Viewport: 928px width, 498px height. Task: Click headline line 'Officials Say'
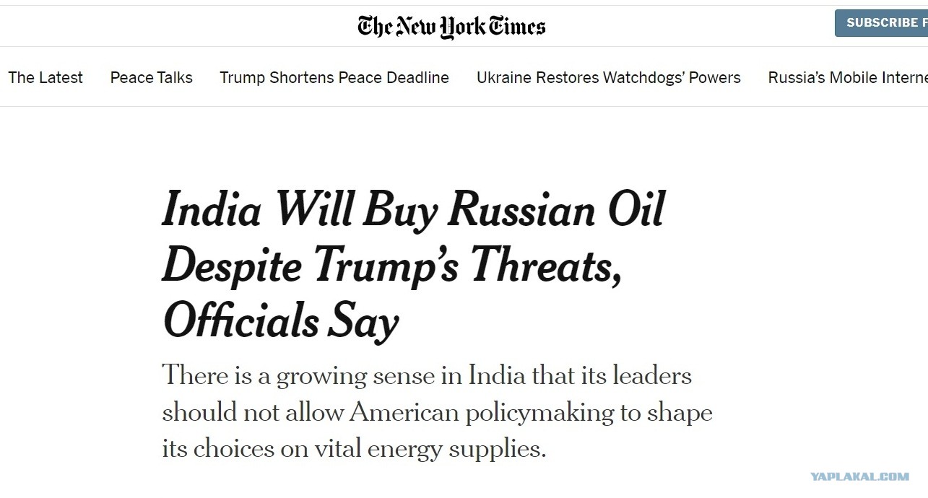coord(280,322)
